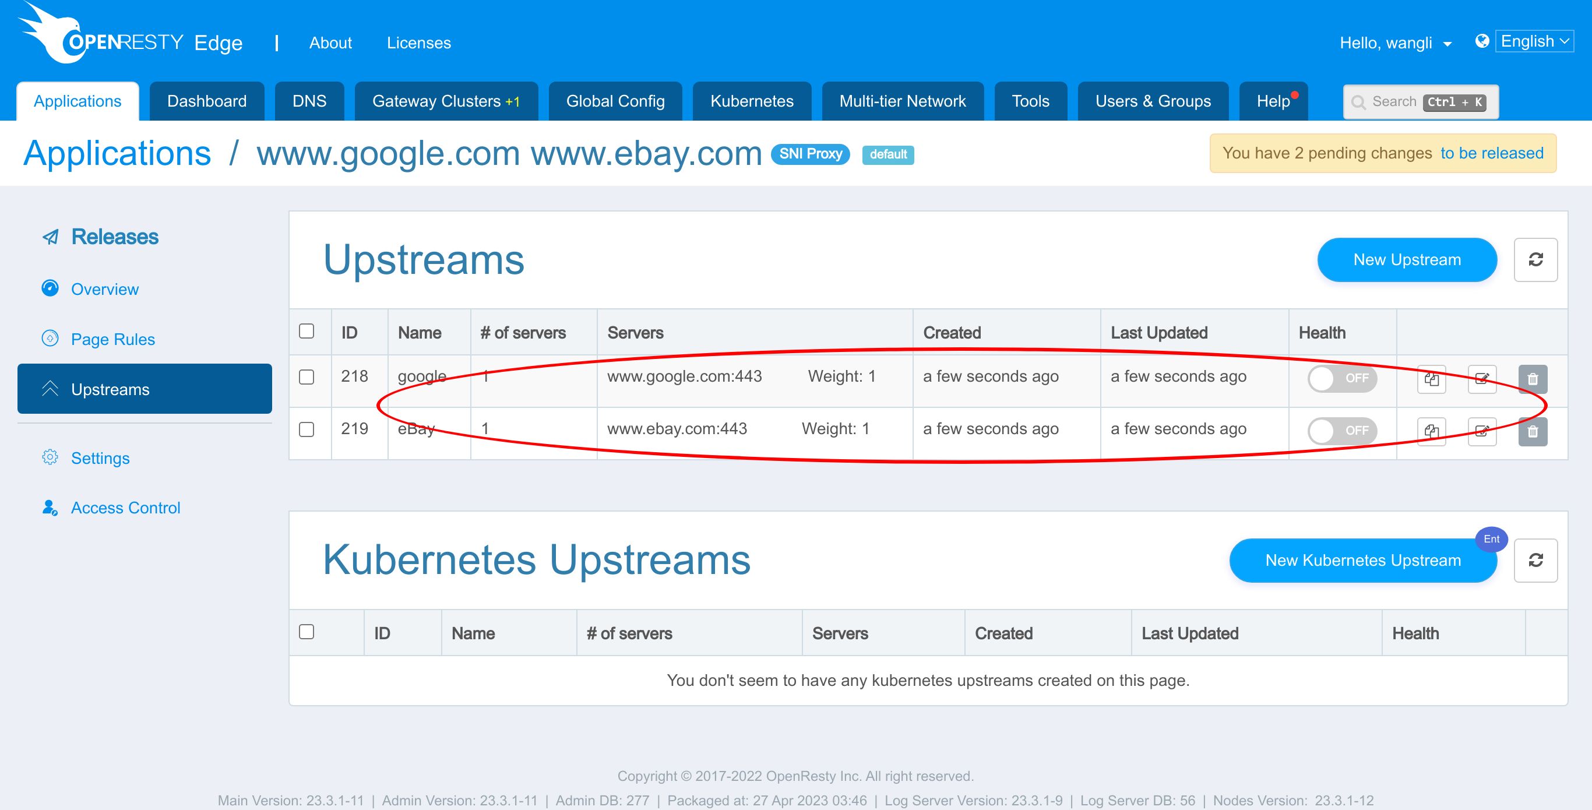Go to Access Control in sidebar
Screen dimensions: 1592x810
pyautogui.click(x=125, y=508)
